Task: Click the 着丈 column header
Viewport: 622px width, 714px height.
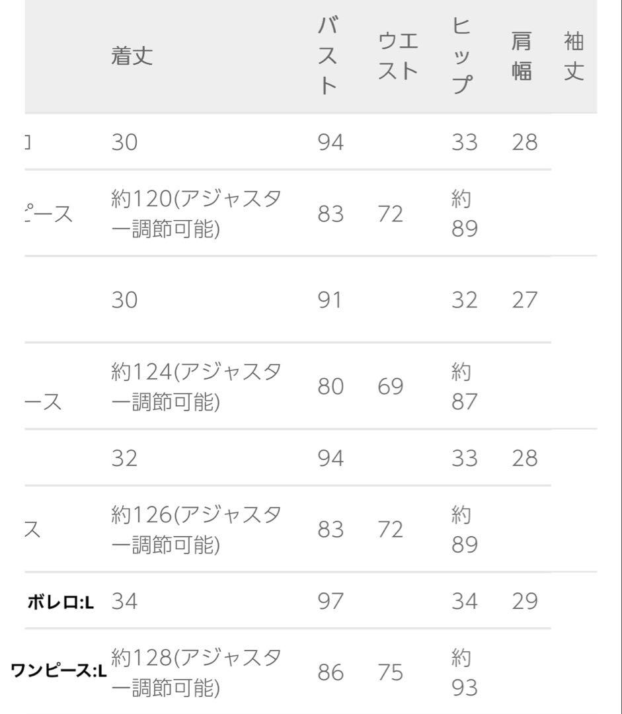Action: [132, 56]
